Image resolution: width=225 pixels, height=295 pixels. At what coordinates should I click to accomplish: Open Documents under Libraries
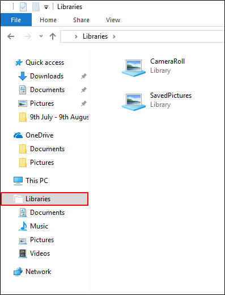point(48,213)
